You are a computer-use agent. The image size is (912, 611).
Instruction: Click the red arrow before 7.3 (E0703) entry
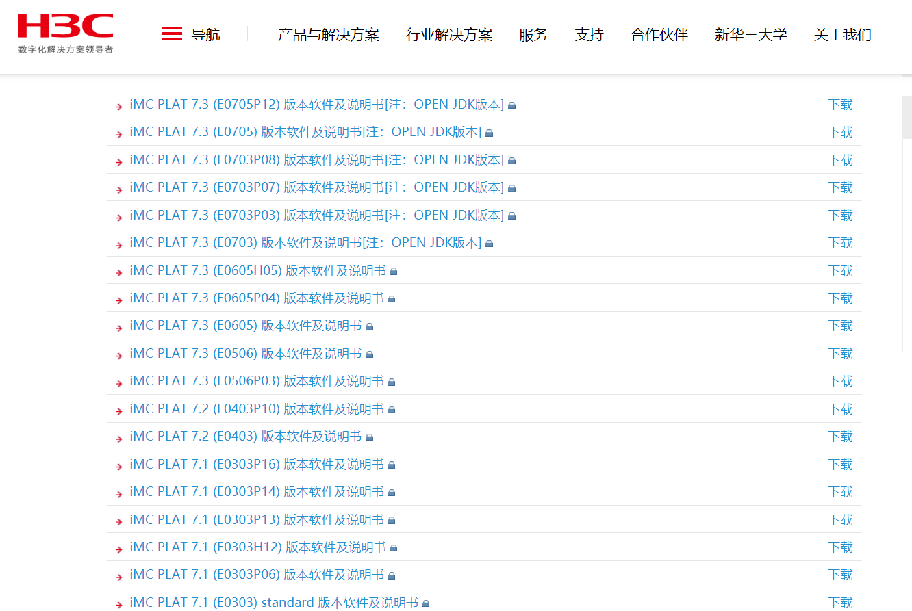(x=119, y=244)
